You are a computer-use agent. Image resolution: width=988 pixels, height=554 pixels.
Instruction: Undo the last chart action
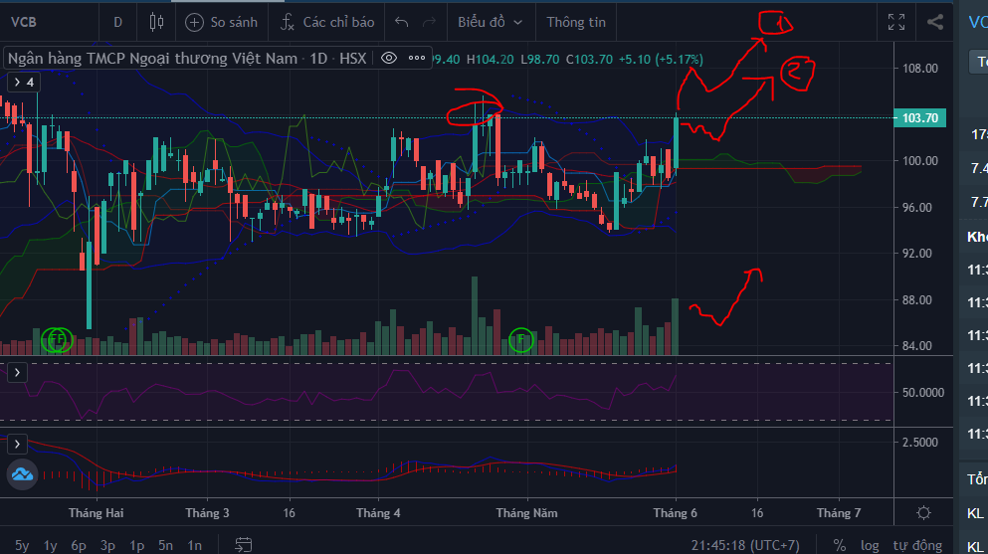[x=401, y=22]
